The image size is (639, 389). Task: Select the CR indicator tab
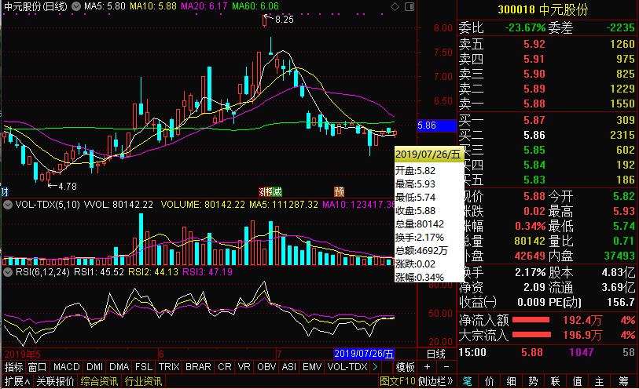[x=225, y=367]
